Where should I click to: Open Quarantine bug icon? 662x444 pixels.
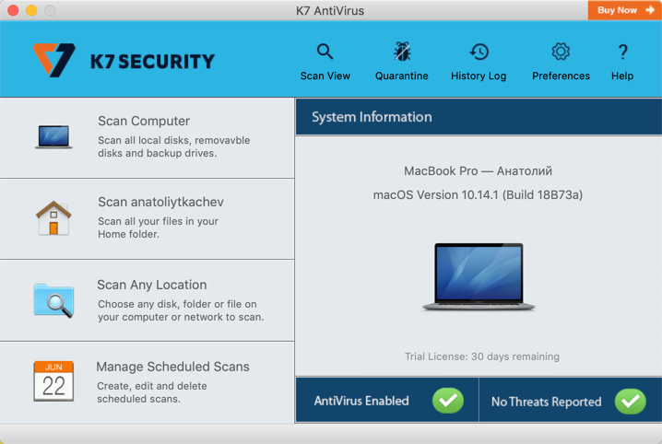(x=401, y=52)
